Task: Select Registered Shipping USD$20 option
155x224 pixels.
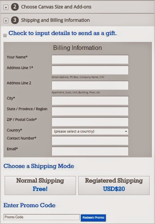Action: point(114,185)
